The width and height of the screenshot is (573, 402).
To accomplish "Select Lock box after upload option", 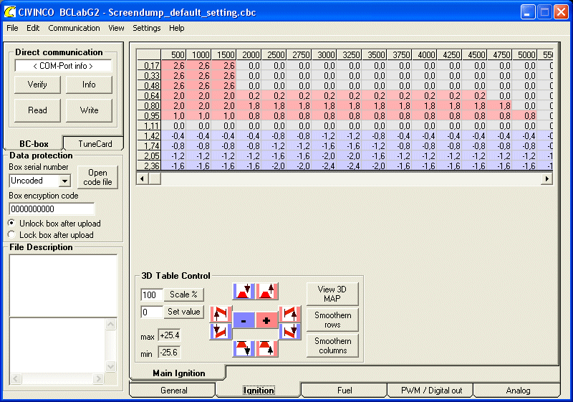I will click(51, 235).
